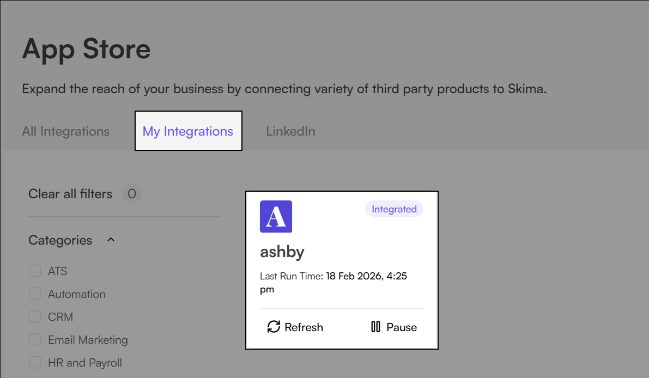The height and width of the screenshot is (378, 649).
Task: Click the Clear all filters link
Action: click(x=70, y=194)
